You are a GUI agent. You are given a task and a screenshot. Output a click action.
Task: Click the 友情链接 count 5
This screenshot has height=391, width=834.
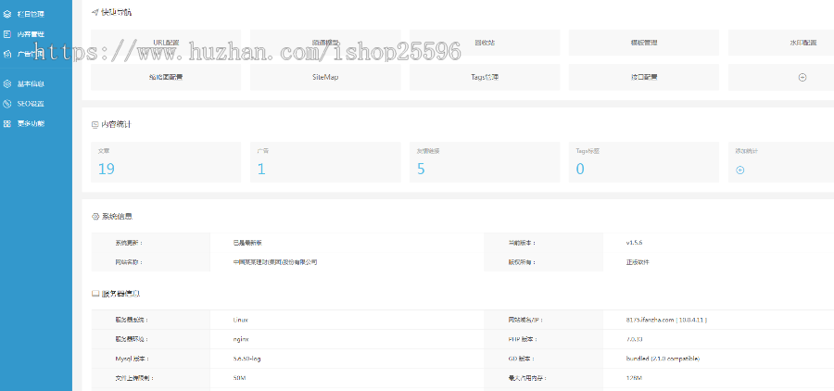(x=421, y=170)
